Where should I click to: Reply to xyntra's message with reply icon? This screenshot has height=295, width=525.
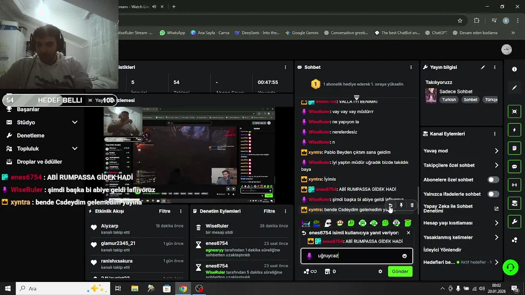coord(390,205)
